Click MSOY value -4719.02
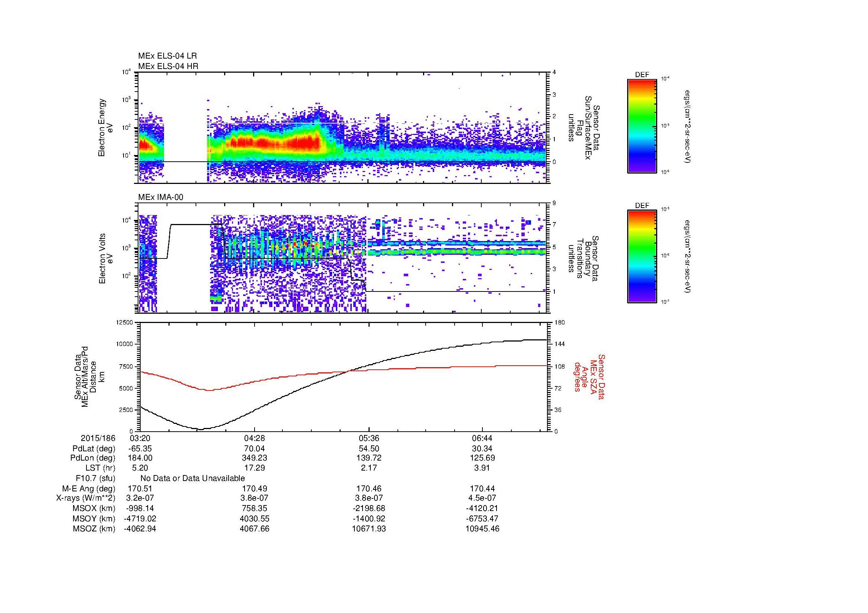This screenshot has width=868, height=613. point(140,518)
